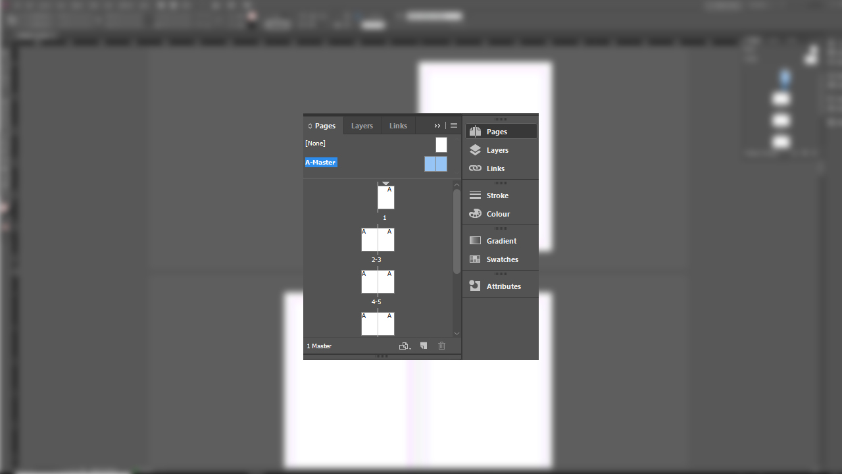Click scroll-up arrow in pages list
This screenshot has height=474, width=842.
pyautogui.click(x=457, y=186)
